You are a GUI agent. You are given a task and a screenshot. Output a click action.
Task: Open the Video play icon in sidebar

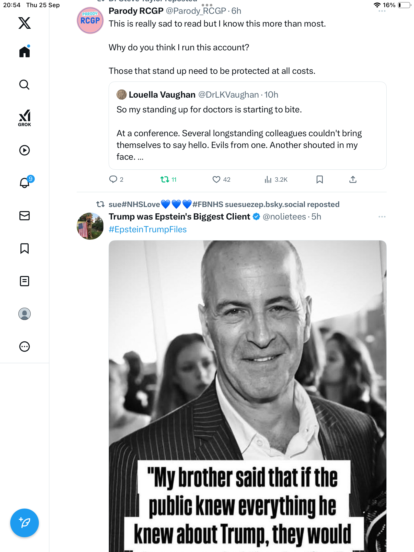point(25,150)
